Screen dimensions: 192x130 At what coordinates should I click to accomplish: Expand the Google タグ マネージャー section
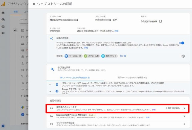[x=50, y=91]
